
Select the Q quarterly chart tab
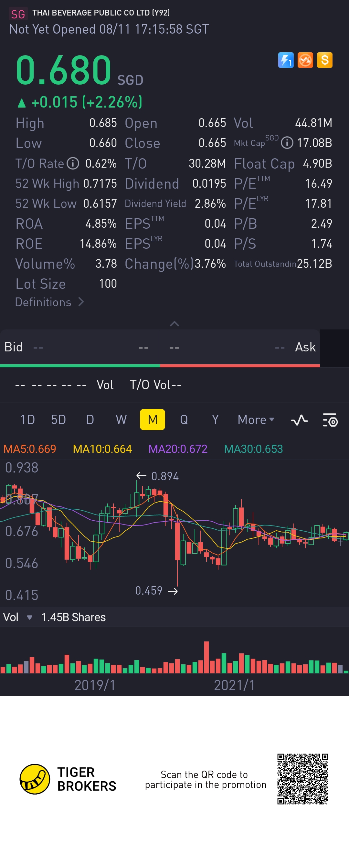184,420
